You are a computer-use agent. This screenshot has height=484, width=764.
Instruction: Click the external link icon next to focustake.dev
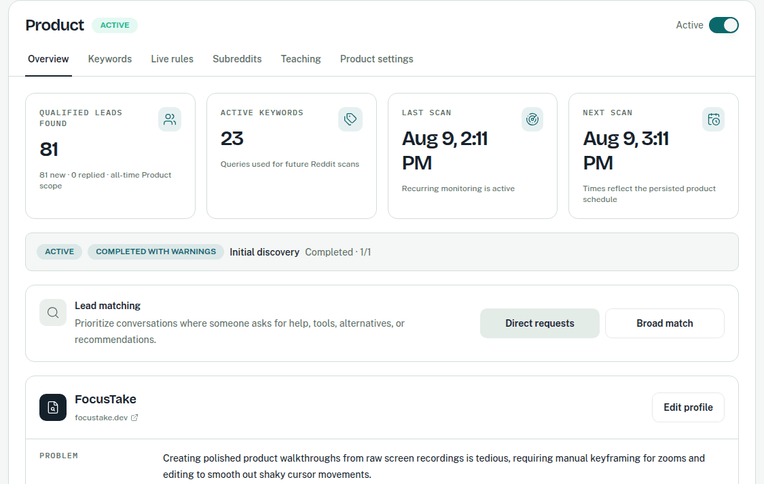pyautogui.click(x=134, y=418)
